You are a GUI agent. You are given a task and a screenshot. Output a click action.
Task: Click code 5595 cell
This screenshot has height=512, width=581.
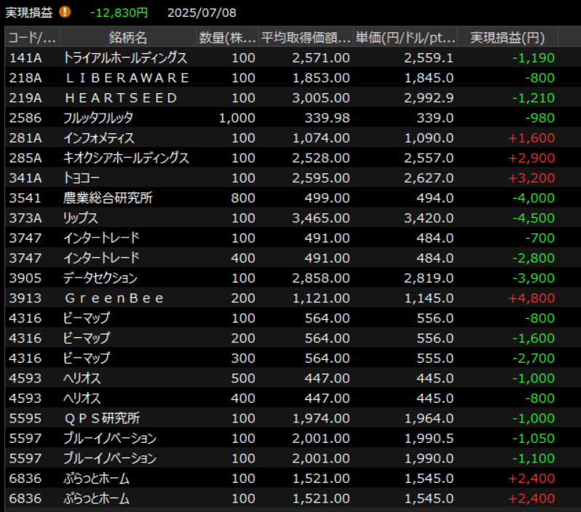click(x=25, y=418)
